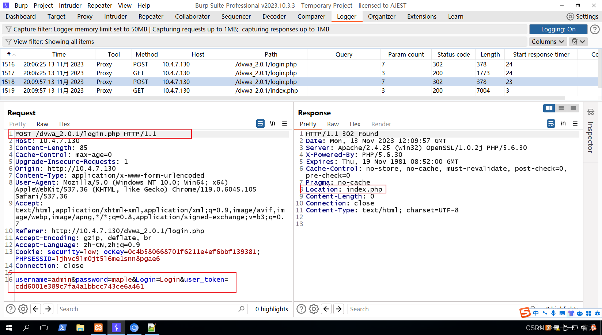Open Response panel hamburger options menu
The width and height of the screenshot is (602, 335).
575,124
